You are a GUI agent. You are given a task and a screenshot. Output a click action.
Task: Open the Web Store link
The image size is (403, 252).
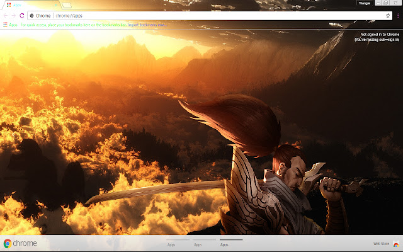(x=381, y=244)
